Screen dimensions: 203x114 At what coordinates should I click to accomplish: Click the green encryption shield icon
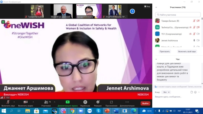[x=3, y=22]
